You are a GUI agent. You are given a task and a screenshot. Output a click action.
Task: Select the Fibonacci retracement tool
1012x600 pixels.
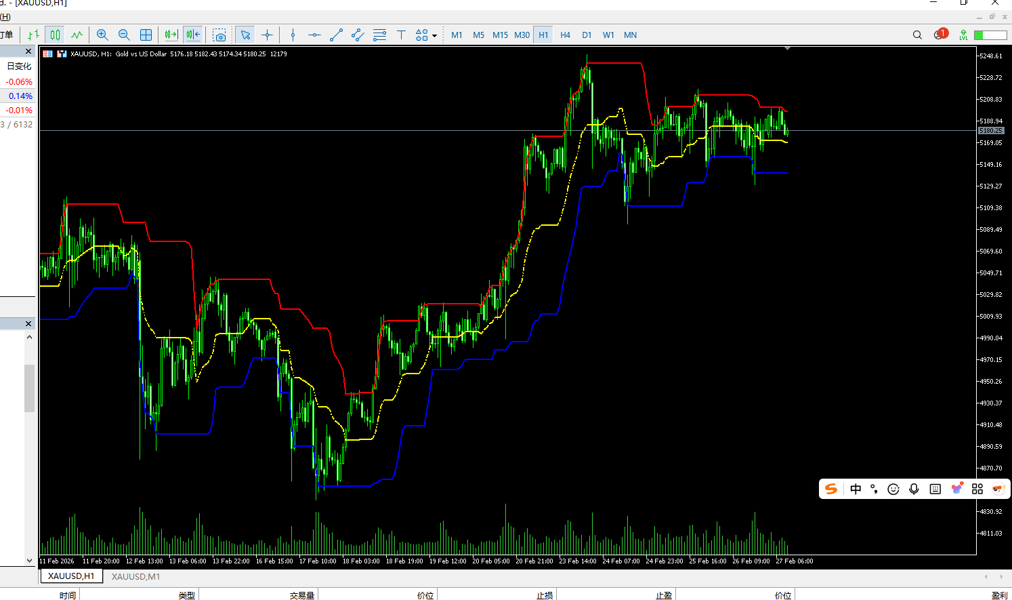(x=379, y=35)
